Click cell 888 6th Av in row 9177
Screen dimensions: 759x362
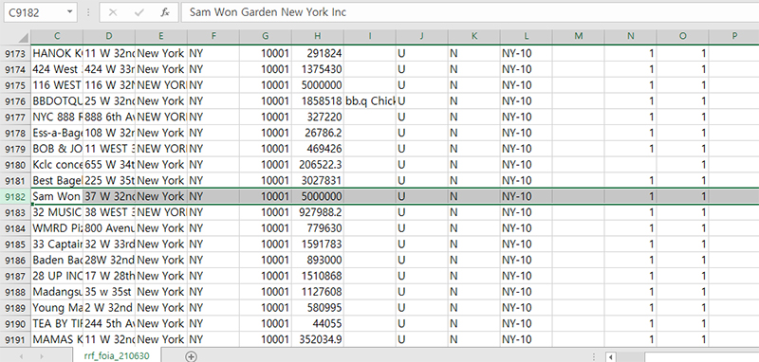pos(109,117)
